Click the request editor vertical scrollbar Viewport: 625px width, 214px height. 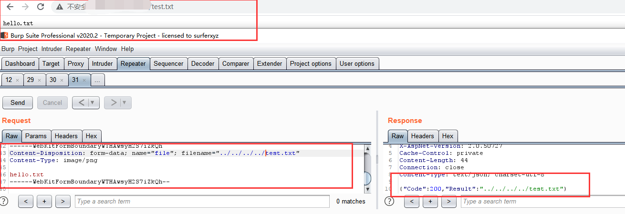tap(367, 168)
